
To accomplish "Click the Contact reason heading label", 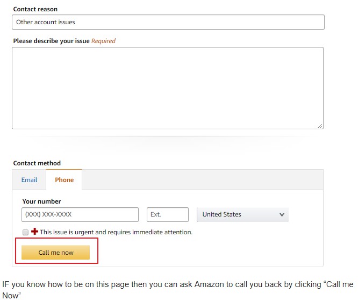I will coord(35,9).
